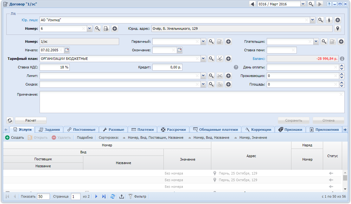Expand account Номер 6 dropdown
This screenshot has width=351, height=204.
click(90, 29)
